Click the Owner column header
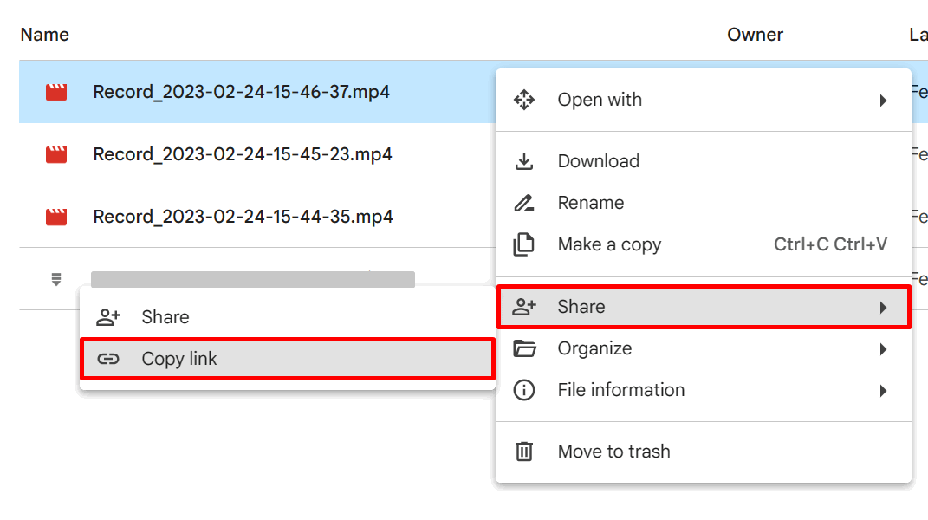 click(755, 34)
